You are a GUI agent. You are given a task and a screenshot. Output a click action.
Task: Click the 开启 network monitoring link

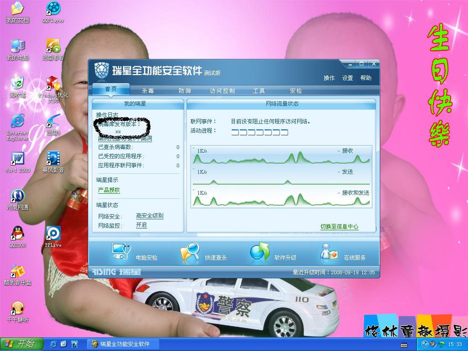pyautogui.click(x=141, y=225)
